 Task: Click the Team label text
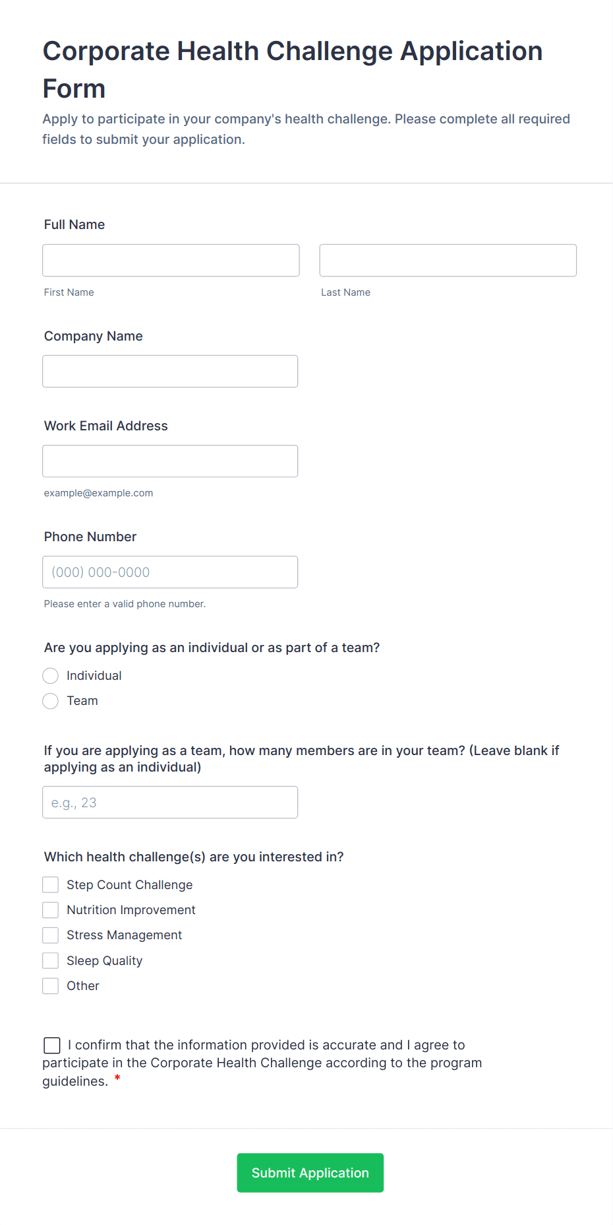[82, 700]
